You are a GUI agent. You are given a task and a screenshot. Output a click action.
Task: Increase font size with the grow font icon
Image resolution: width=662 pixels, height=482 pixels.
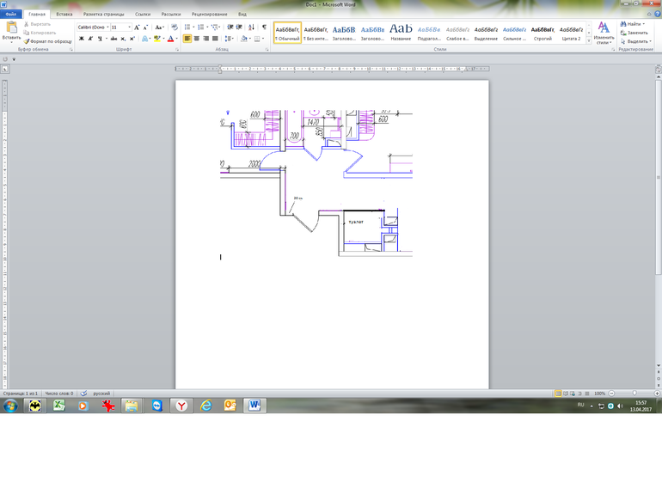click(137, 27)
